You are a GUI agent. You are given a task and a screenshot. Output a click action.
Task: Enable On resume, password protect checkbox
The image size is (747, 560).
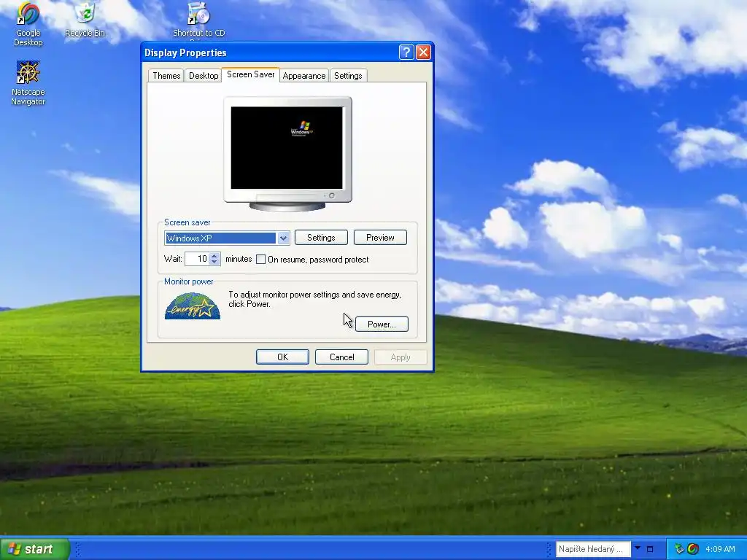(260, 260)
